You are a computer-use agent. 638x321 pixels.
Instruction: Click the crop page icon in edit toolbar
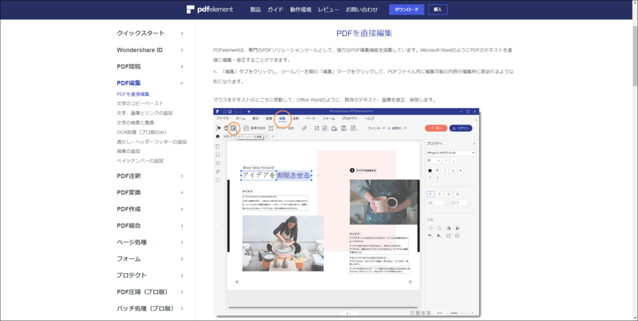point(317,128)
